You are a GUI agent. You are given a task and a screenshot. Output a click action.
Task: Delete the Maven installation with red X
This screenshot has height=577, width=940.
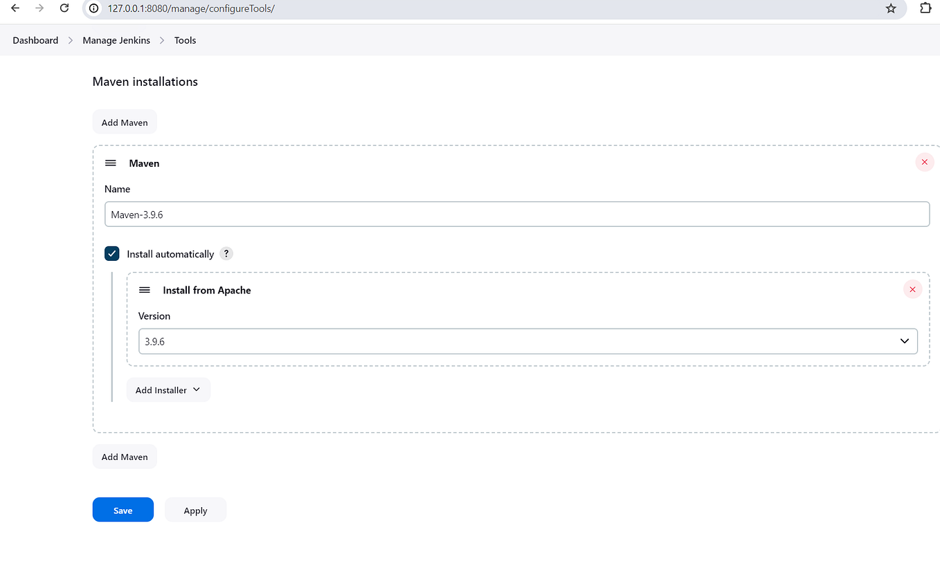coord(924,162)
